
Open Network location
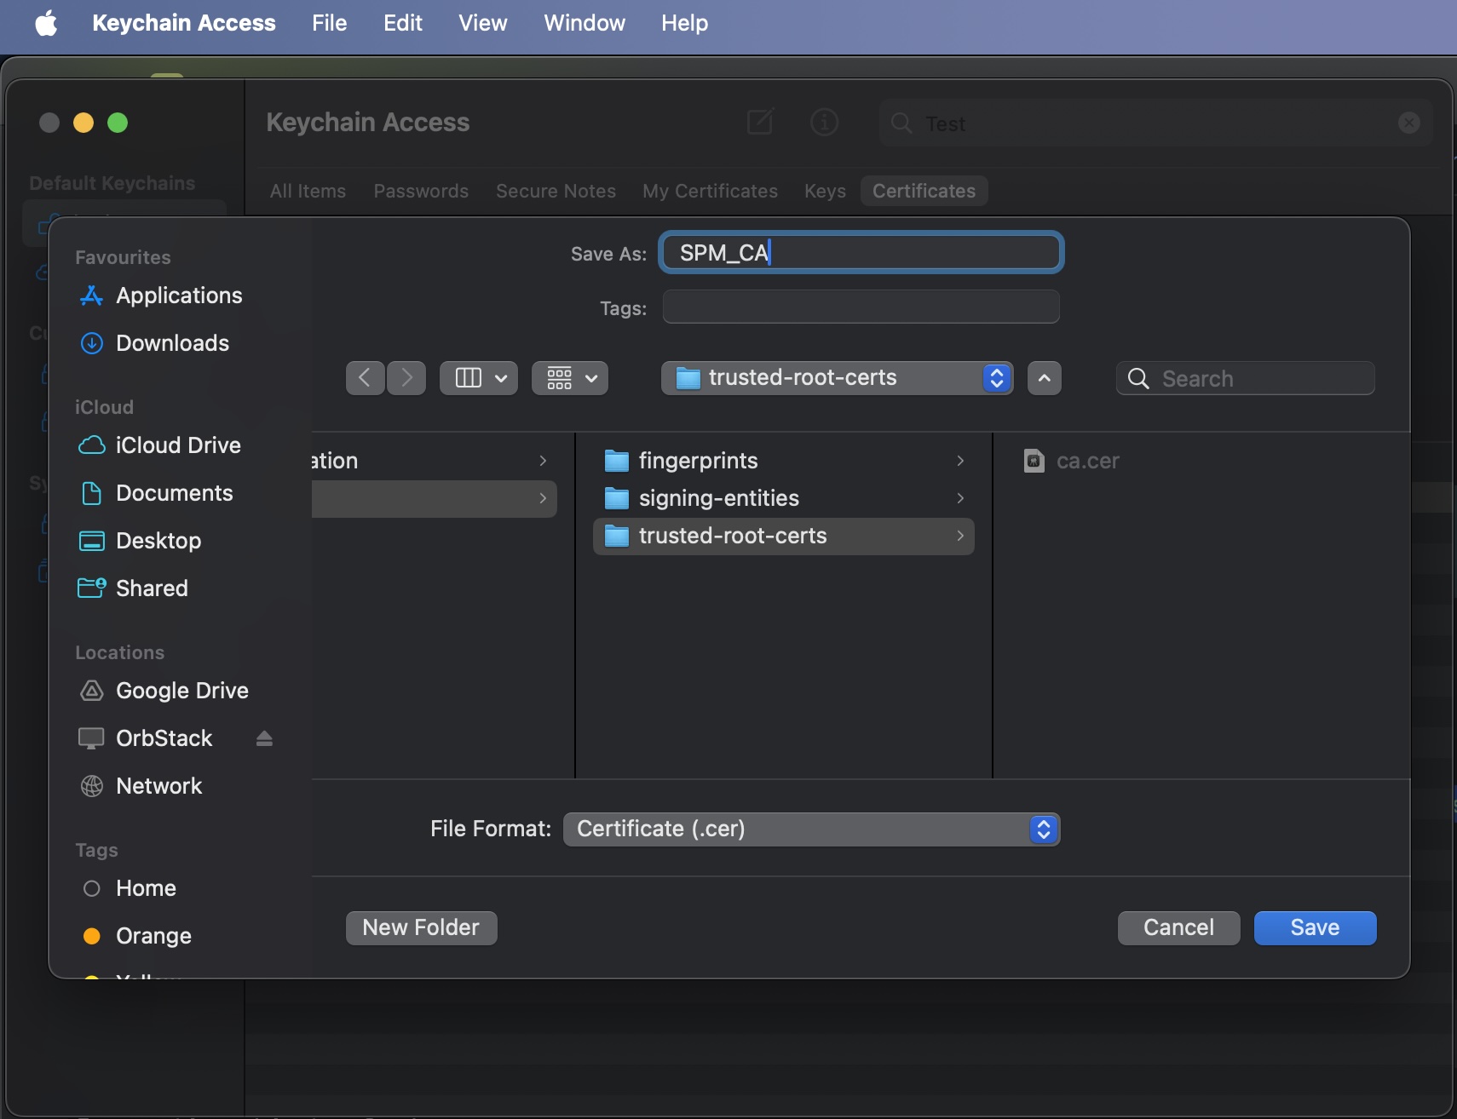click(x=141, y=786)
